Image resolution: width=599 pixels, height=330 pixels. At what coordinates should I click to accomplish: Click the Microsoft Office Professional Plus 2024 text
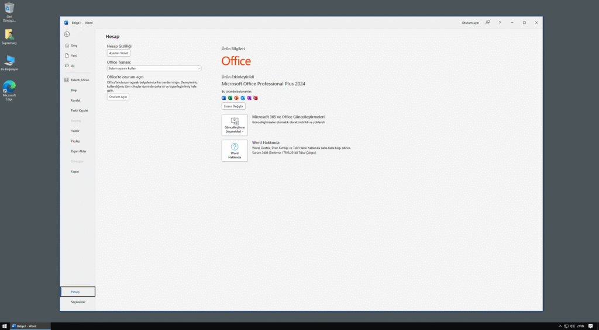tap(264, 84)
